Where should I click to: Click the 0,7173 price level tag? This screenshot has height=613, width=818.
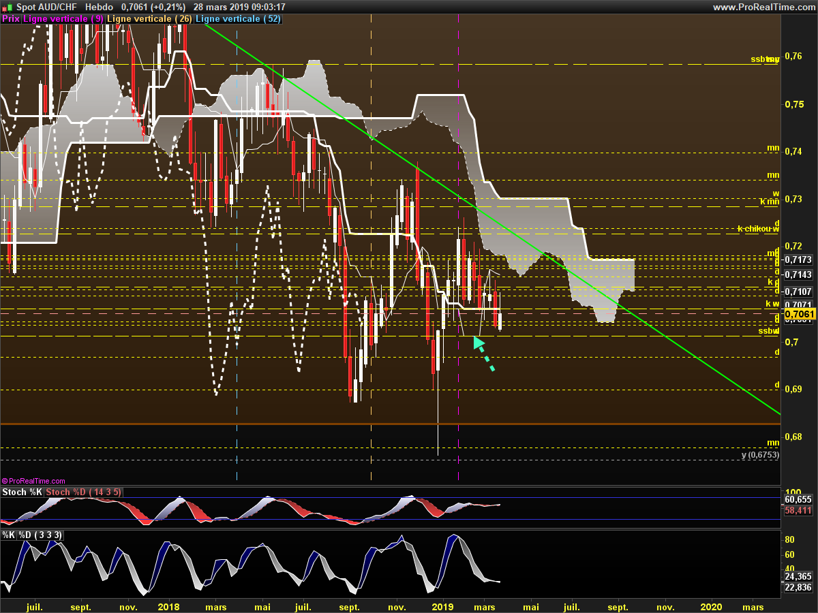(798, 260)
